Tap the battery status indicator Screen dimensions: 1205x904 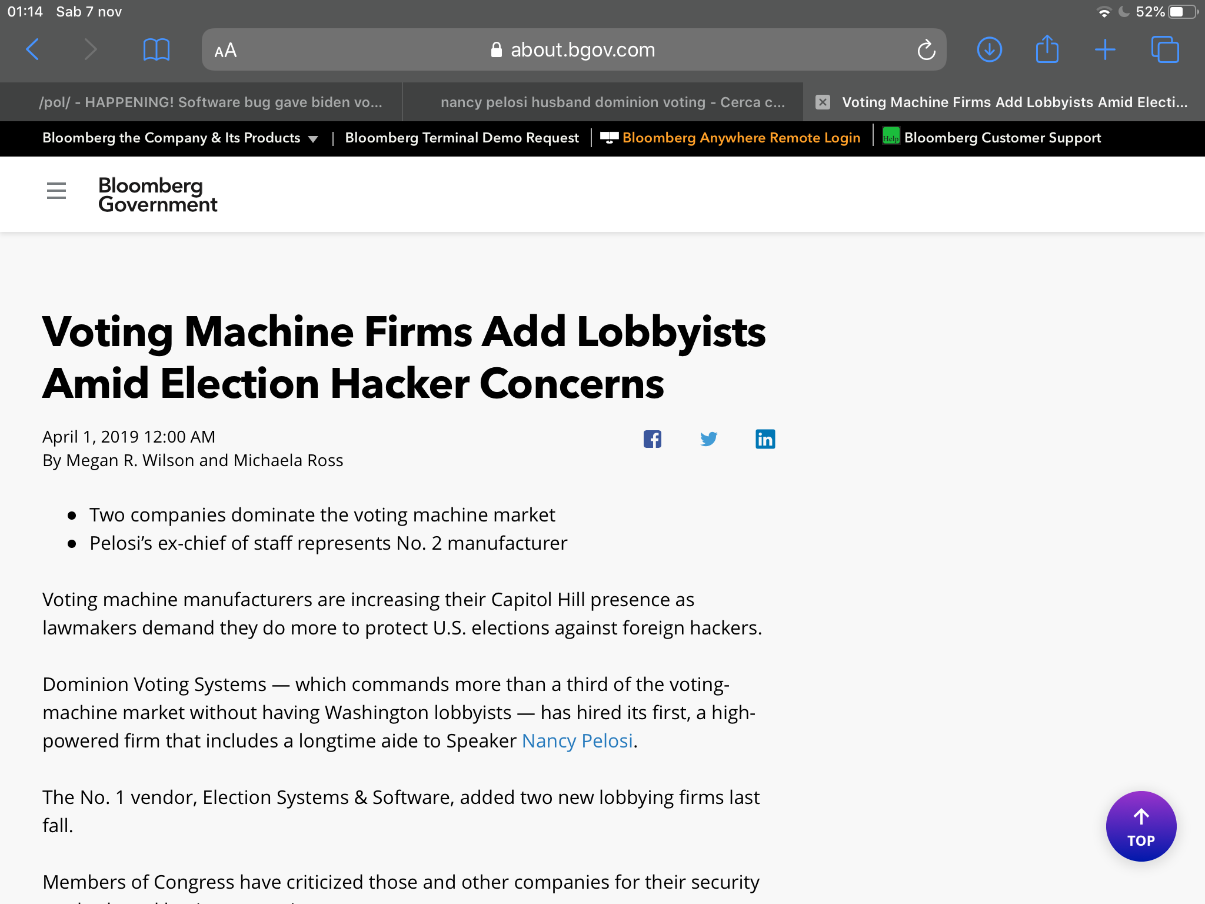[1183, 12]
